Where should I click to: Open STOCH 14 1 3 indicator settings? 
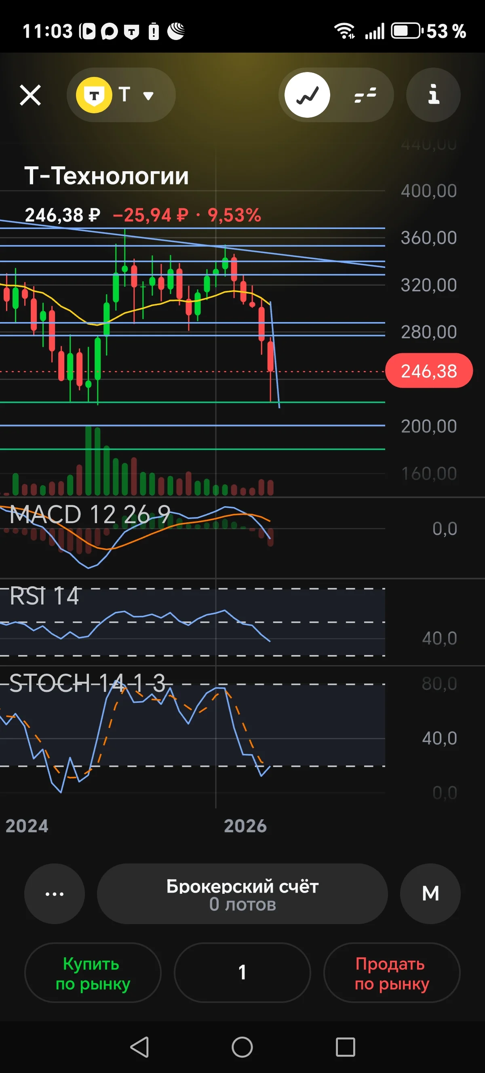[x=87, y=683]
